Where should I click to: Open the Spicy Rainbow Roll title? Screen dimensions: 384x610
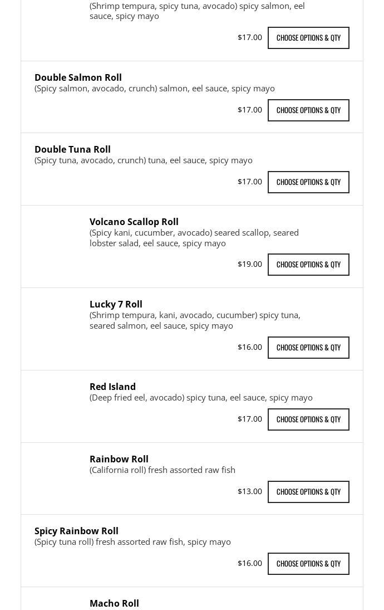tap(77, 531)
